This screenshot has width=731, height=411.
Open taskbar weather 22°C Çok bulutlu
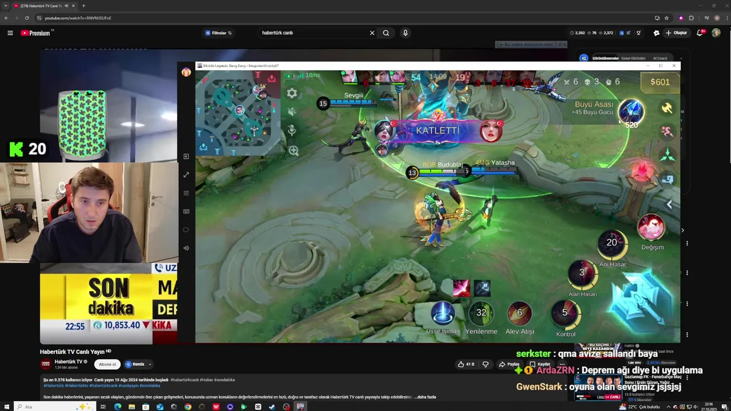pyautogui.click(x=640, y=407)
